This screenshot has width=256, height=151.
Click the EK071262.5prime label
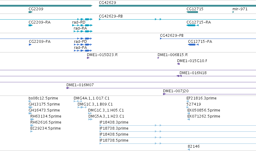[204, 116]
